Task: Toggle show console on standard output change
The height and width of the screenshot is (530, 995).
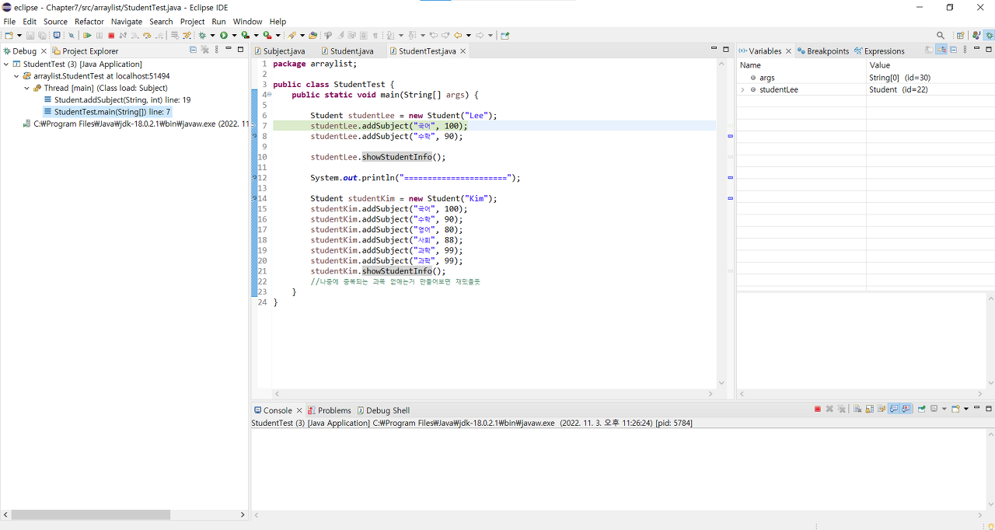Action: click(x=894, y=409)
